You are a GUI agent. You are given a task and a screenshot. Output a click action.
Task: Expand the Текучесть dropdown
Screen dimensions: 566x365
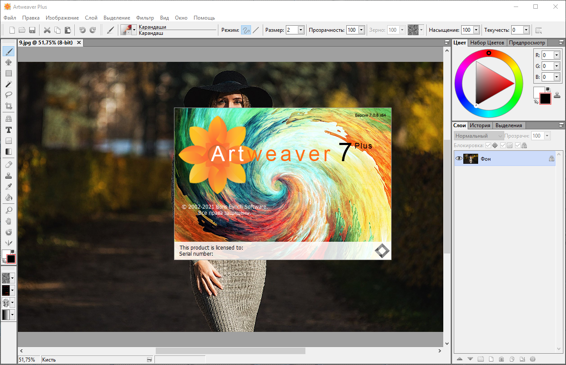click(526, 30)
